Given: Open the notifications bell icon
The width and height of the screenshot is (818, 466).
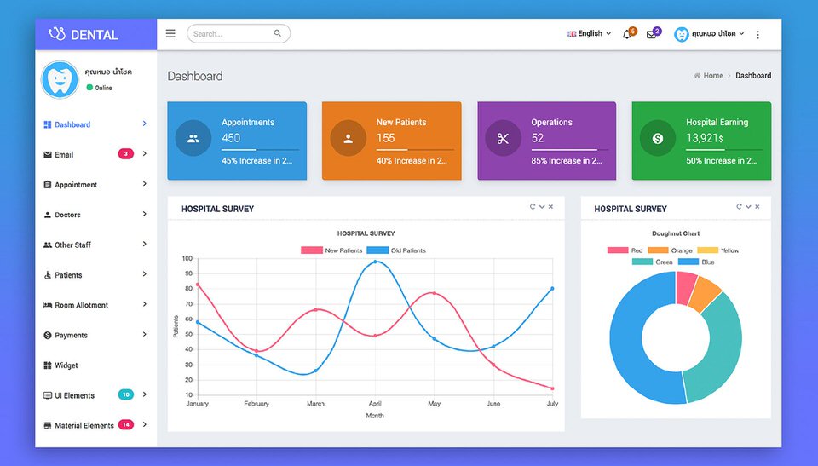Looking at the screenshot, I should click(627, 34).
